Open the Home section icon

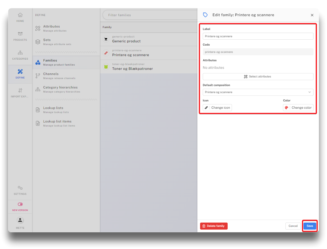20,15
